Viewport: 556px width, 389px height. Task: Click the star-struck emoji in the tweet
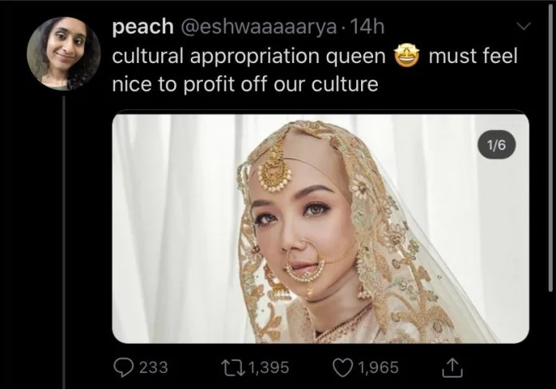(407, 57)
